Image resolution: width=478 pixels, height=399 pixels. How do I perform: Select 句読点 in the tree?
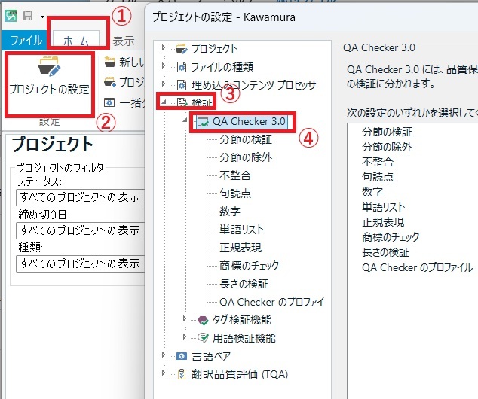pos(235,193)
